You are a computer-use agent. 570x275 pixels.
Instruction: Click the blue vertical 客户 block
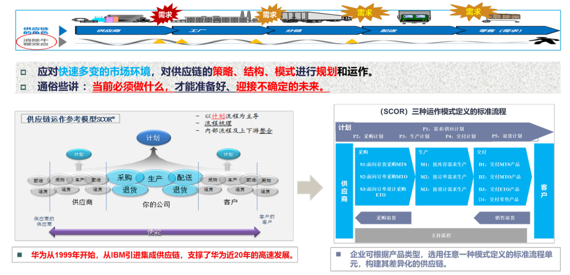[544, 191]
